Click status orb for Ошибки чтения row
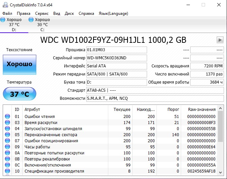The width and height of the screenshot is (227, 179). (7, 116)
